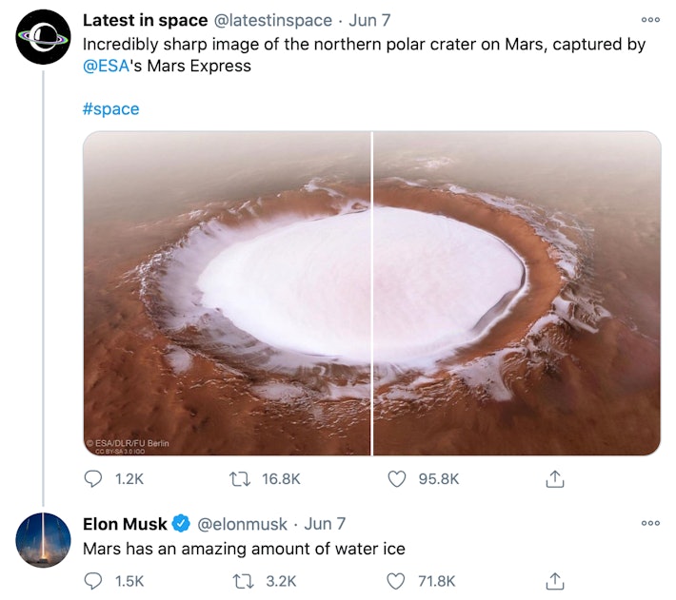Screen dimensions: 676x600
Task: Open the @elonmusk handle
Action: tap(242, 523)
